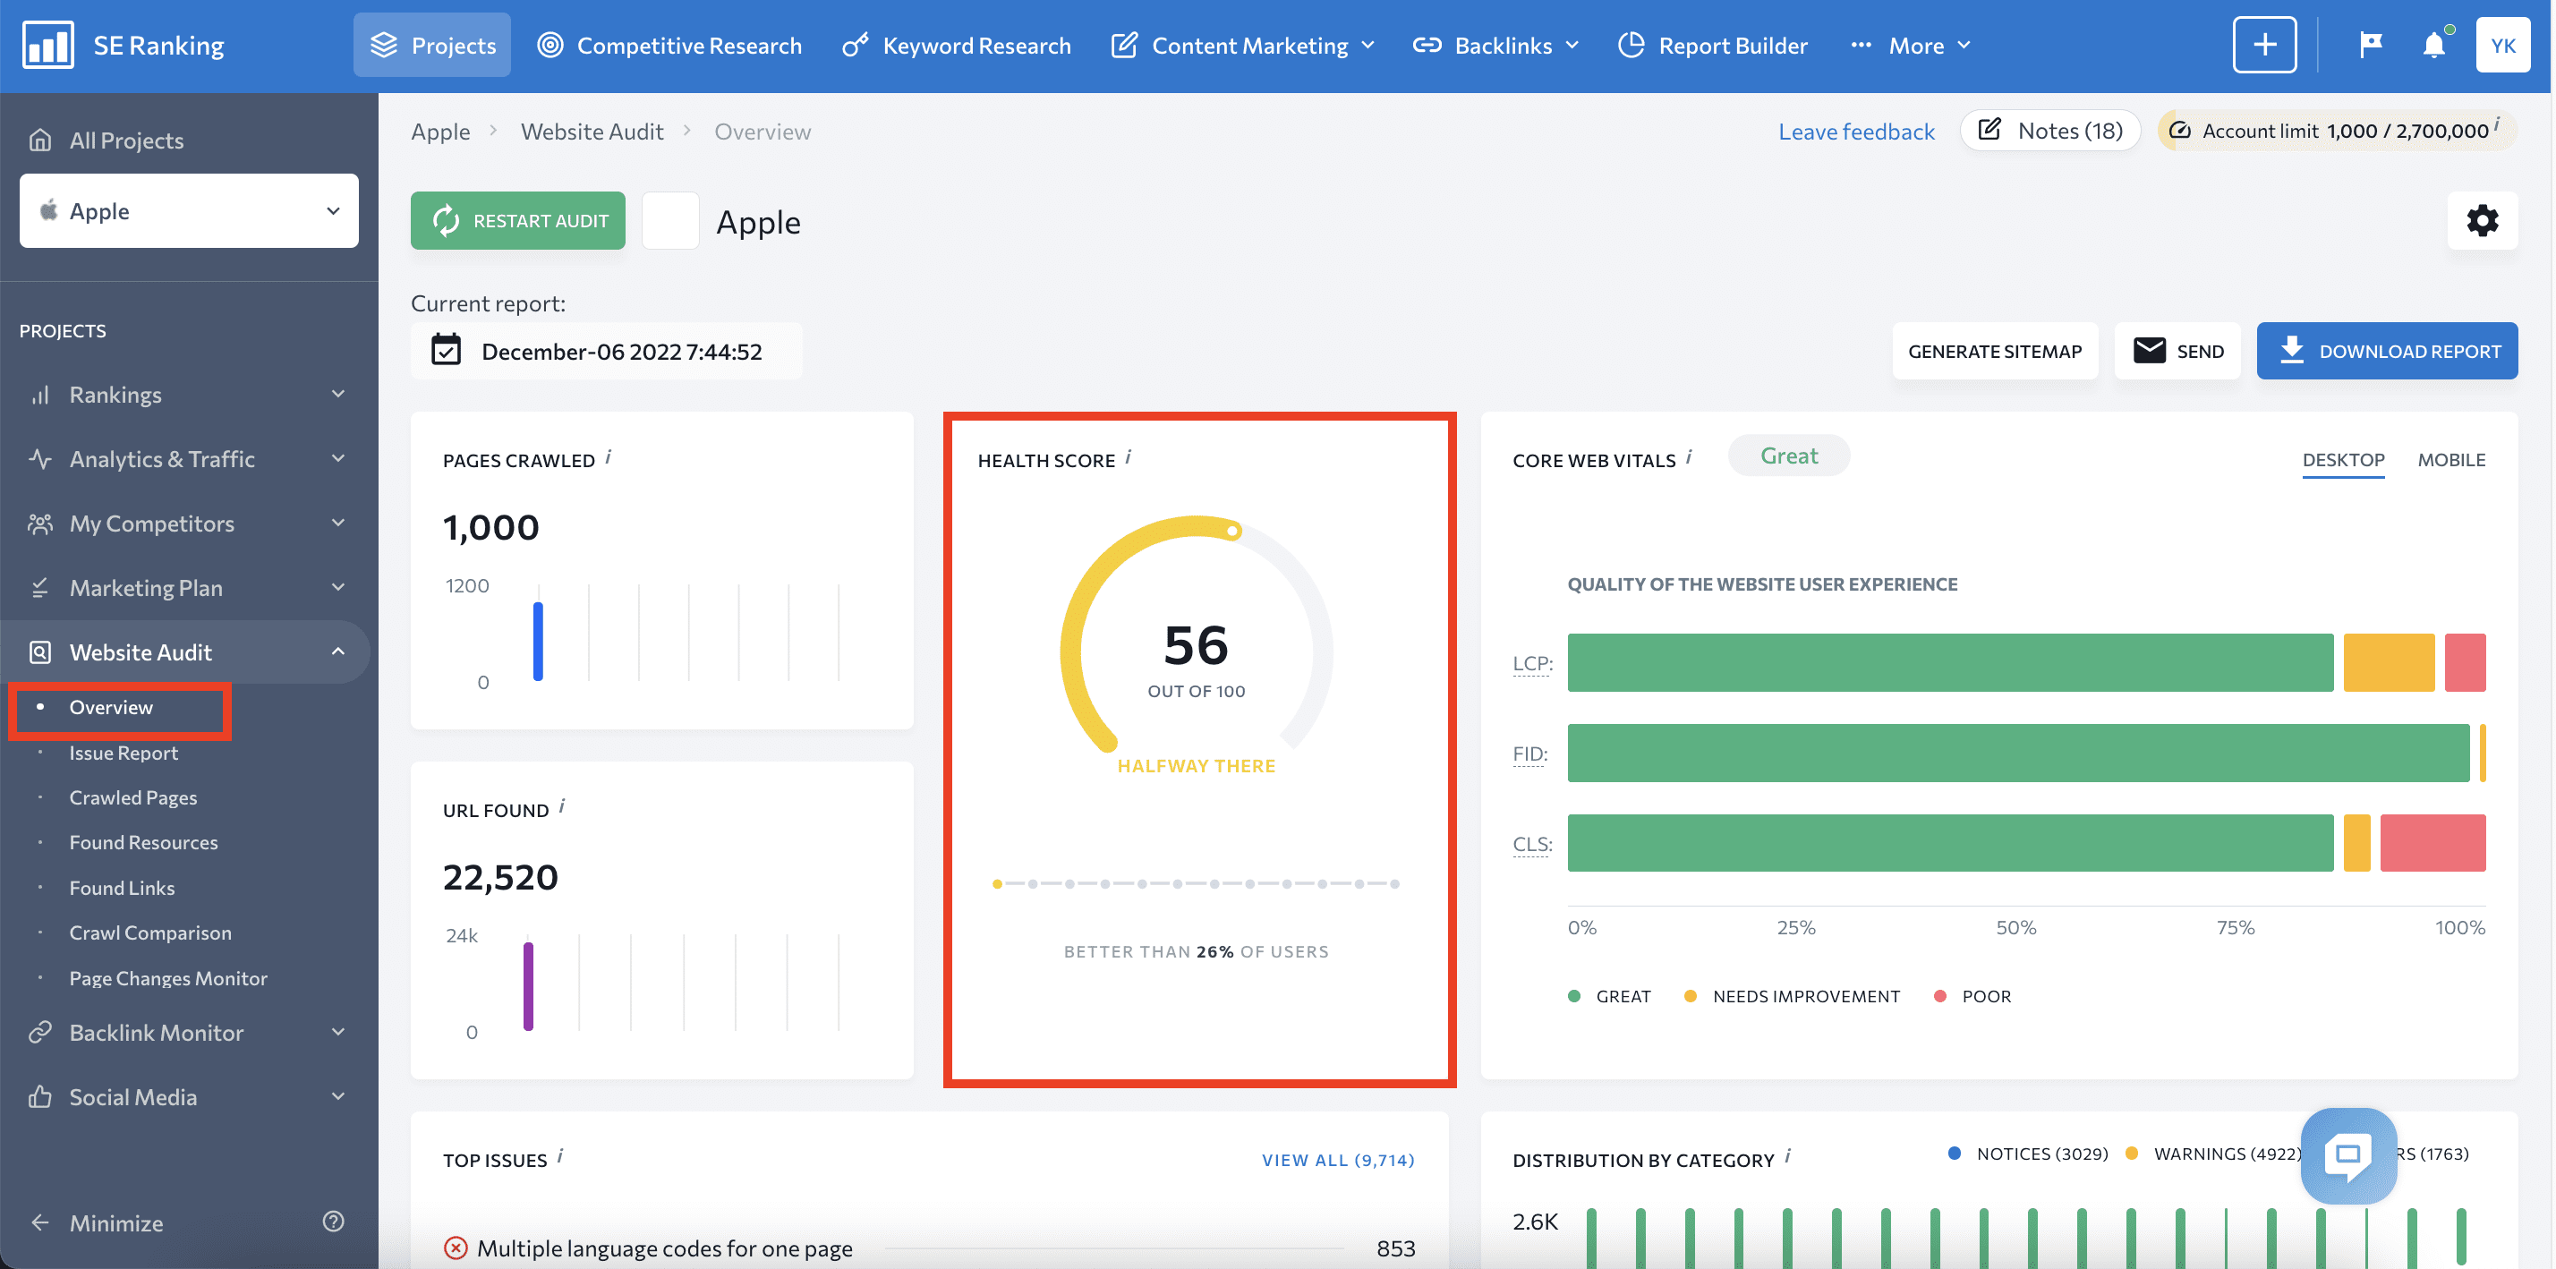
Task: Click Core Web Vitals info icon
Action: 1689,456
